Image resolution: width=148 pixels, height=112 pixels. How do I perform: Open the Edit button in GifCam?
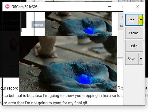click(x=134, y=46)
